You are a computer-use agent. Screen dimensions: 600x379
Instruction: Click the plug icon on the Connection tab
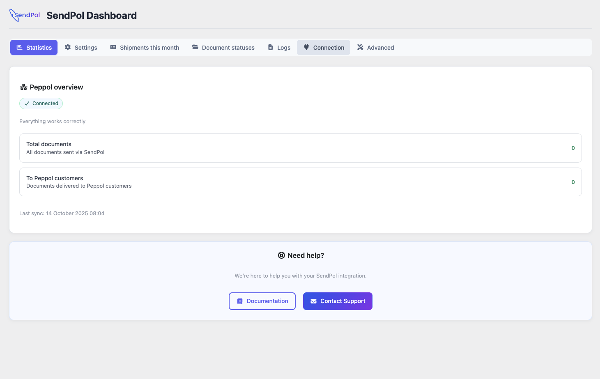click(306, 47)
